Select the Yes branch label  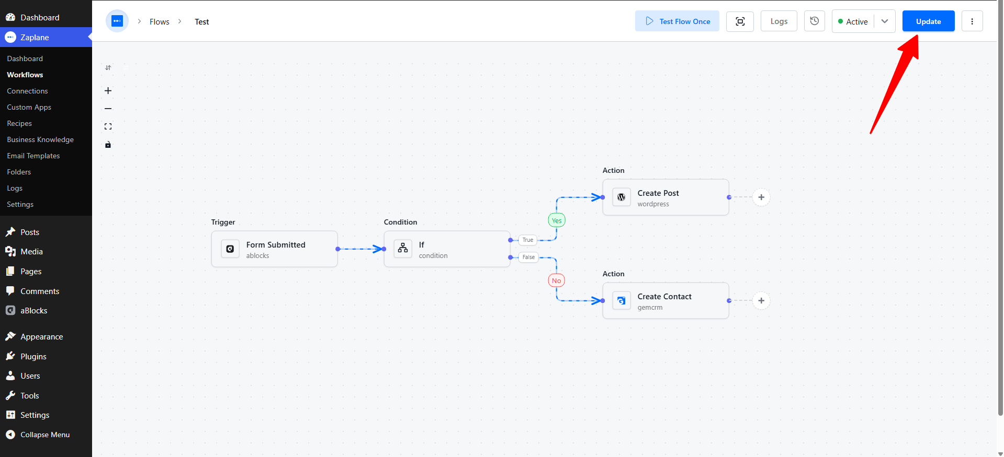pyautogui.click(x=557, y=220)
